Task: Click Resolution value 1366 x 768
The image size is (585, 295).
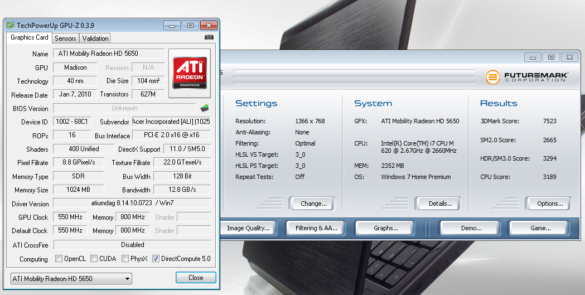Action: point(310,121)
